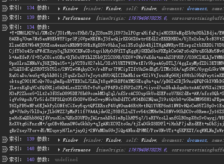The width and height of the screenshot is (224, 164).
Task: Open the document link in index 139 Window row
Action: pos(197,140)
